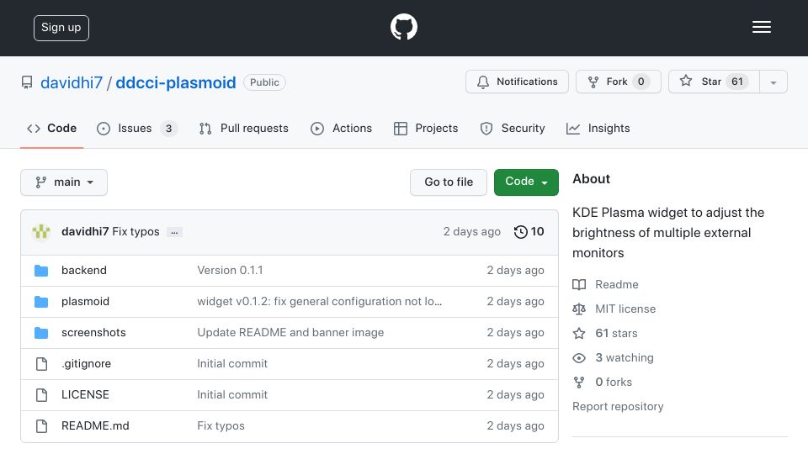Open the green Code dropdown
The height and width of the screenshot is (454, 808).
click(x=526, y=182)
